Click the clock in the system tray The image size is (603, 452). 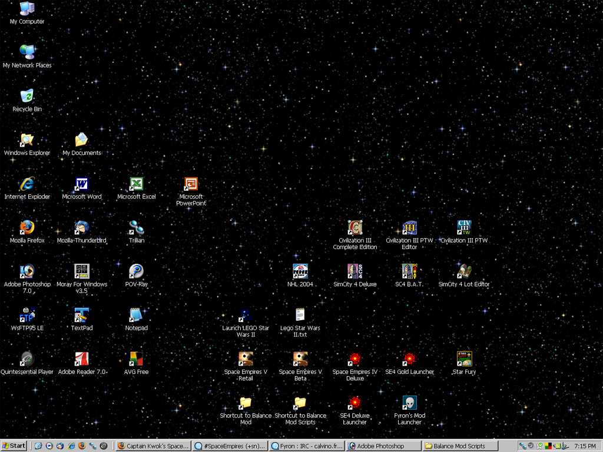pyautogui.click(x=585, y=446)
